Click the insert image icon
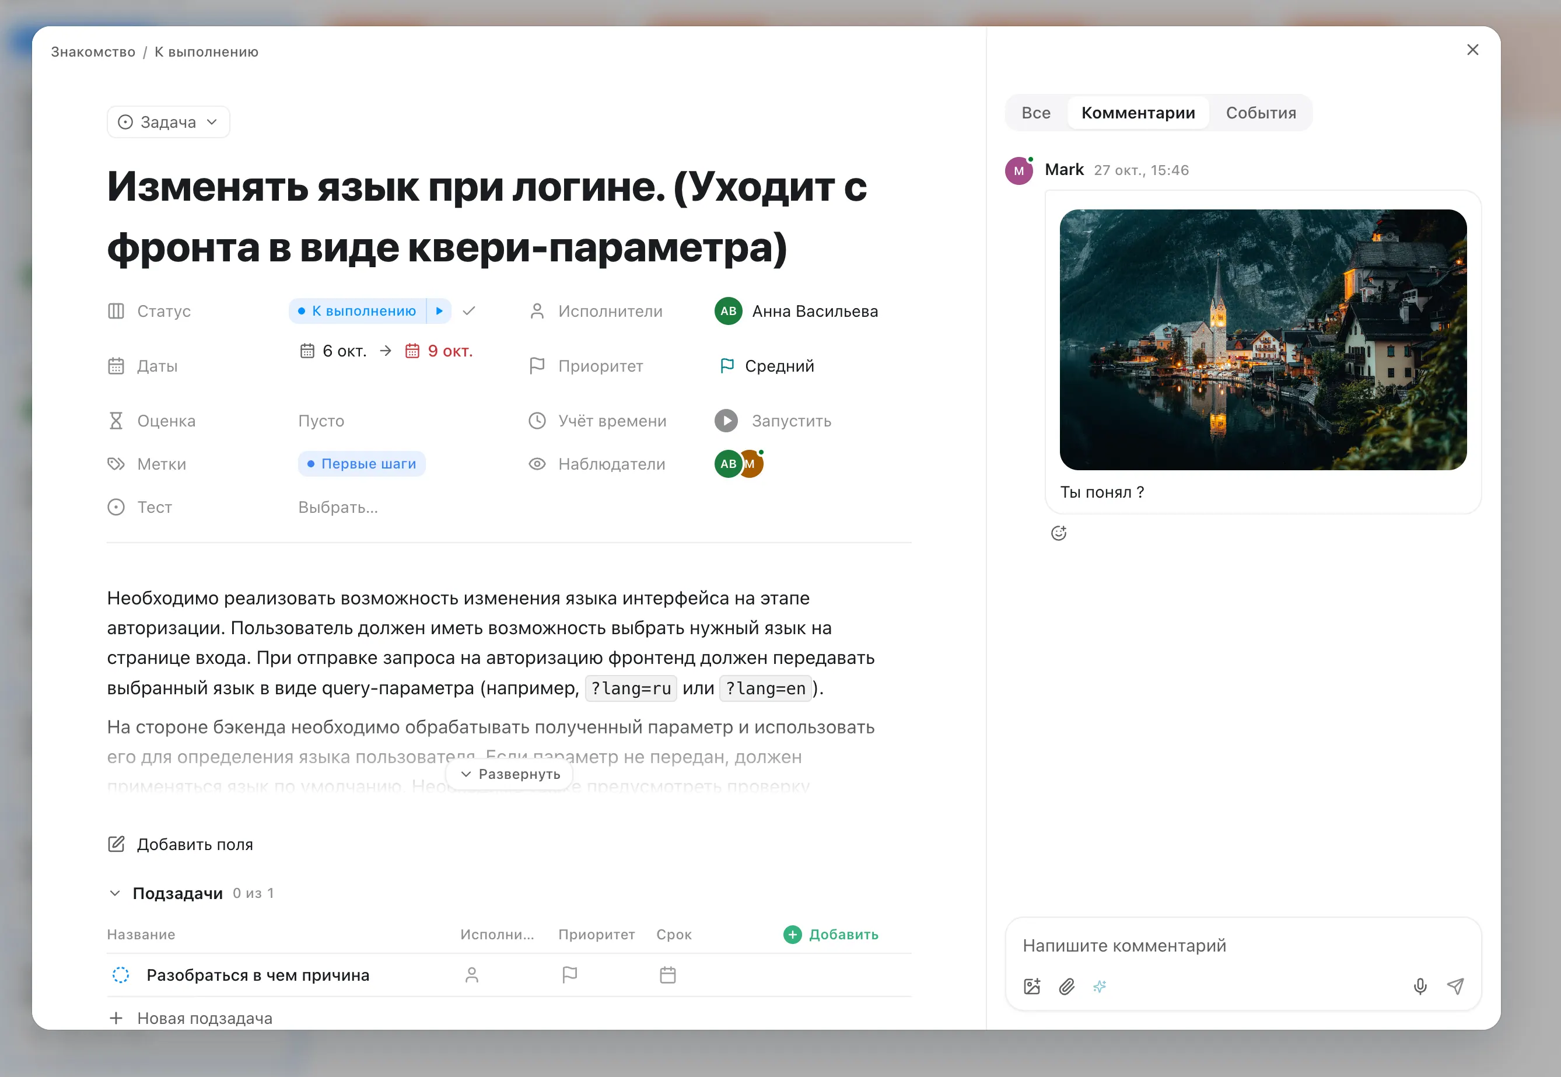 pos(1032,987)
